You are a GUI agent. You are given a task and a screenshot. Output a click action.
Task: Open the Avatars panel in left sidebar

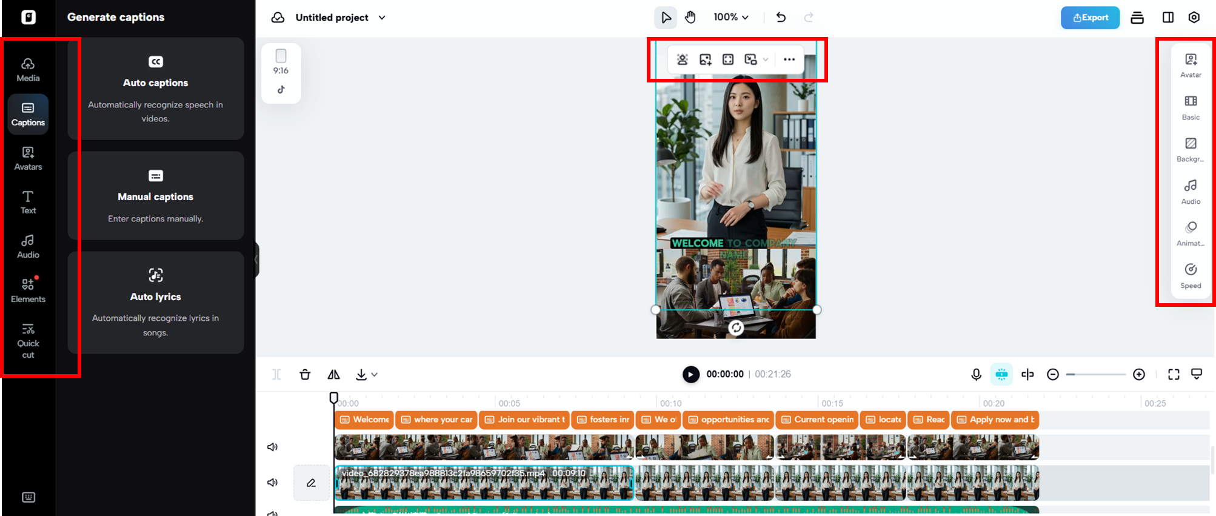[28, 158]
